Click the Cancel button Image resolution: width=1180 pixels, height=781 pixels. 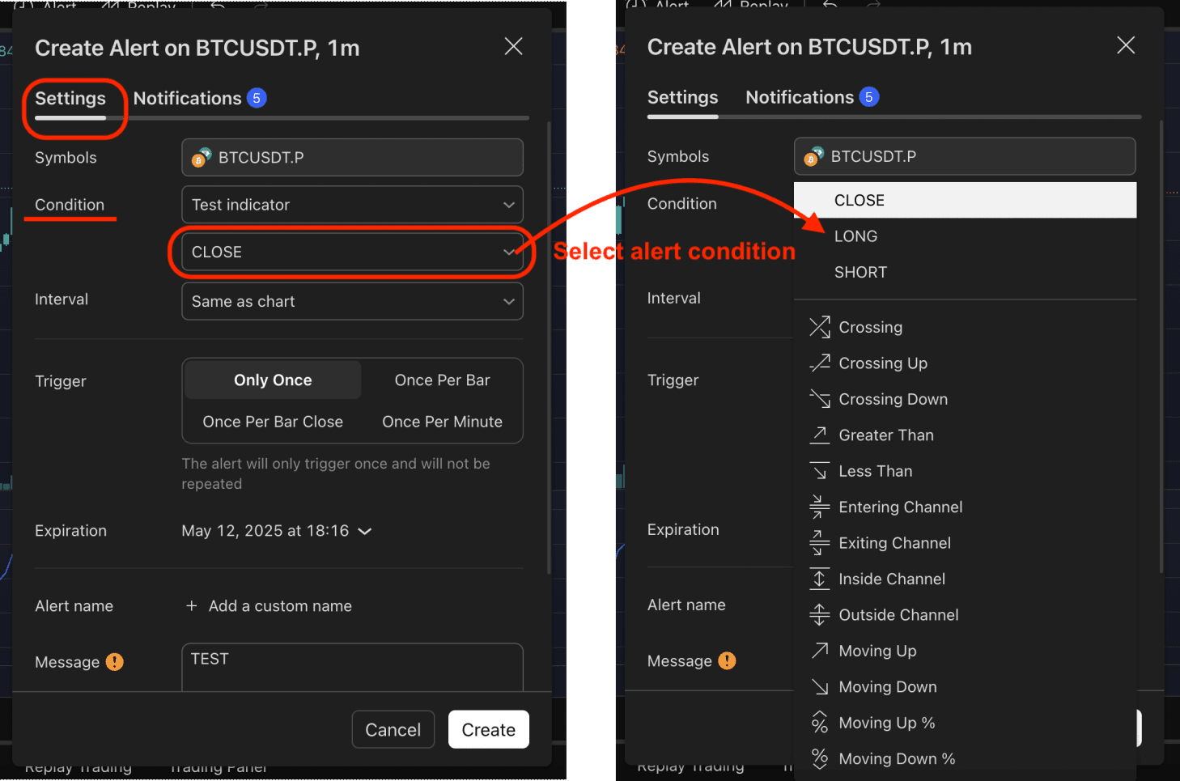pos(393,730)
